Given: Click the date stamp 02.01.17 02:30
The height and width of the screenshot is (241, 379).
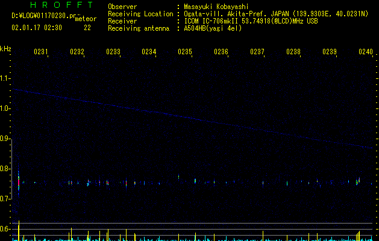Looking at the screenshot, I should click(37, 28).
